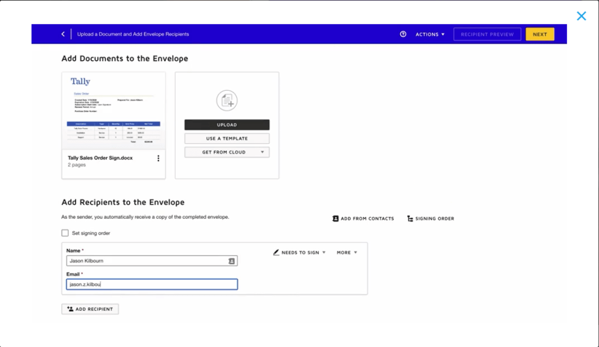Open the three-dot menu on Tally Sales Order

(x=158, y=158)
